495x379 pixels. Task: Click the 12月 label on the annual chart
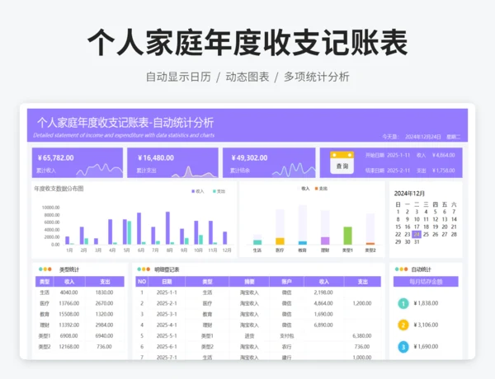(x=227, y=250)
